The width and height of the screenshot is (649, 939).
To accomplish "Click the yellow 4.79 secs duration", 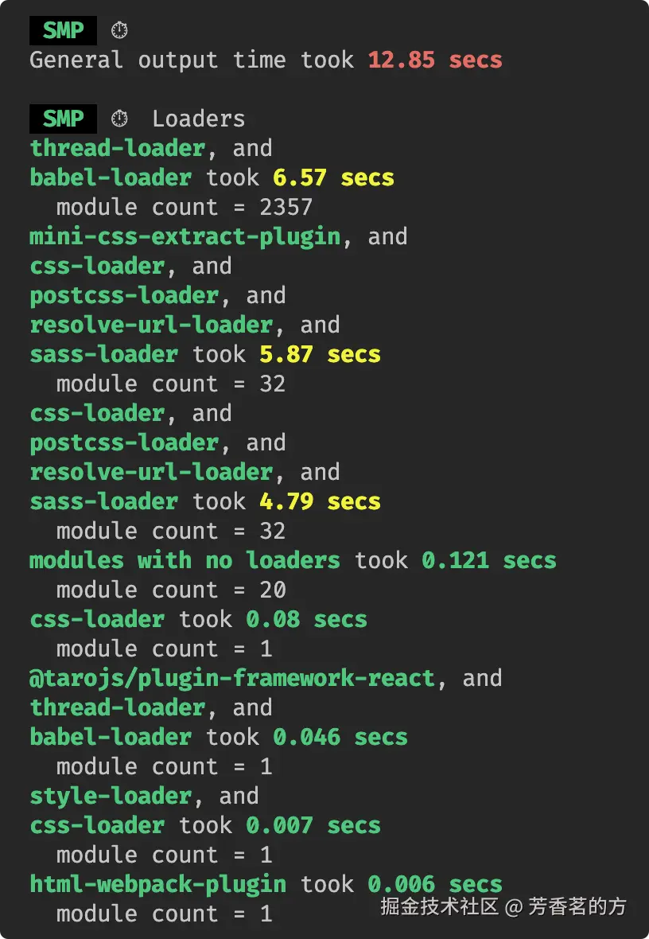I will (x=320, y=501).
